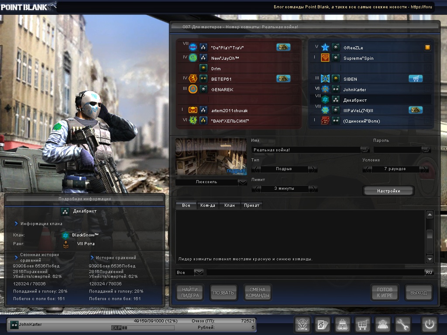Viewport: 447px width, 335px height.
Task: Click the shop cart icon next to SIBEN
Action: [x=416, y=79]
